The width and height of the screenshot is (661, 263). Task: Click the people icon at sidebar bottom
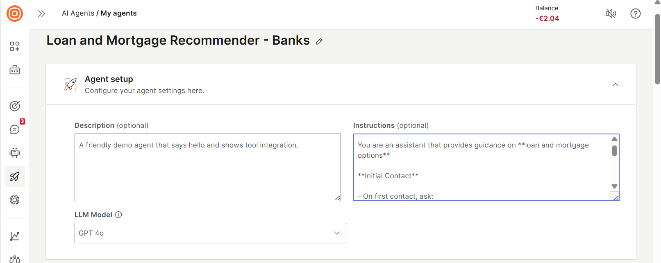(x=14, y=258)
